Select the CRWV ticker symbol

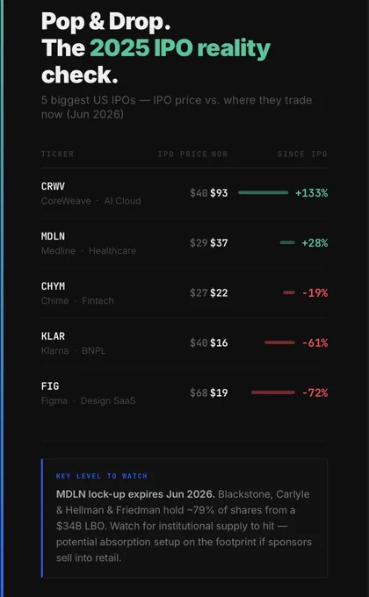pos(53,186)
